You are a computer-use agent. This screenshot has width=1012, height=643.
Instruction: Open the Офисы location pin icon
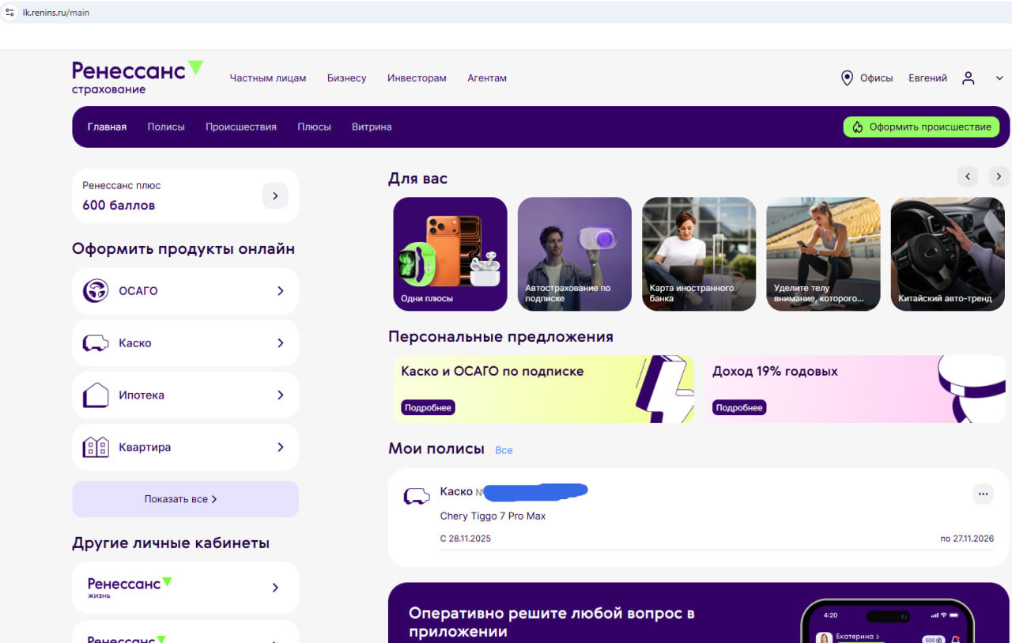pyautogui.click(x=847, y=78)
